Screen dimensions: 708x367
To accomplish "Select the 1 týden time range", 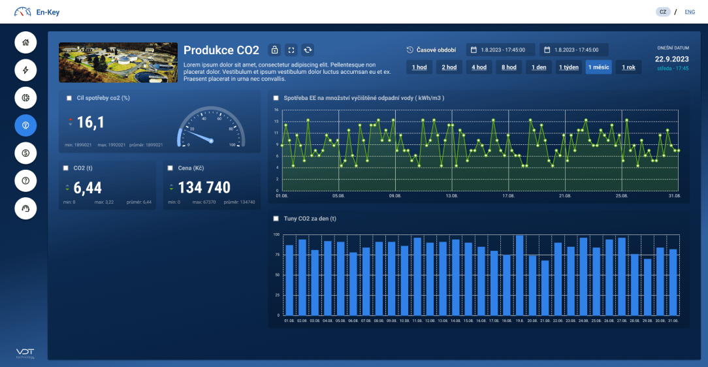I will 568,67.
